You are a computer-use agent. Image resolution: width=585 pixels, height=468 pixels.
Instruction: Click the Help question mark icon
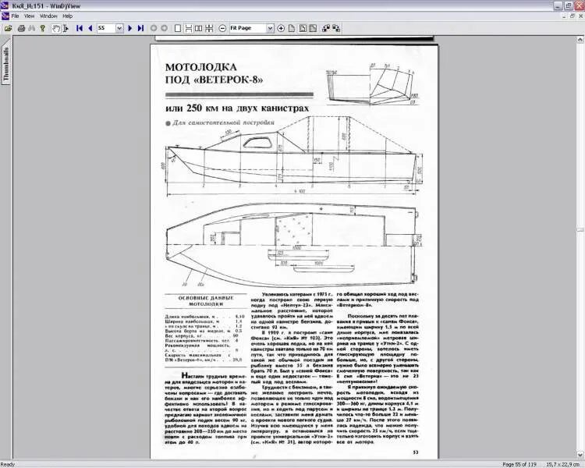click(x=43, y=28)
